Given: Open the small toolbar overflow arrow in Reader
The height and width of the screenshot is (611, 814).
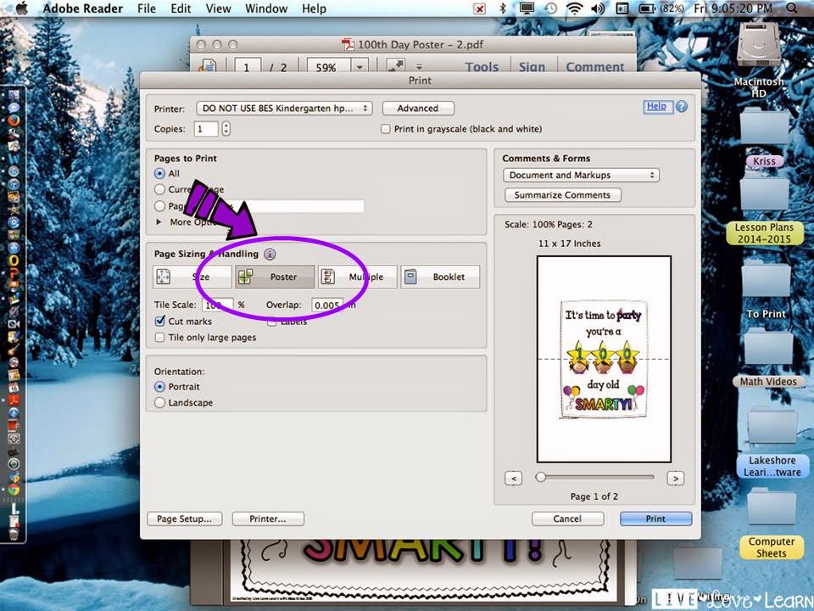Looking at the screenshot, I should click(x=419, y=67).
